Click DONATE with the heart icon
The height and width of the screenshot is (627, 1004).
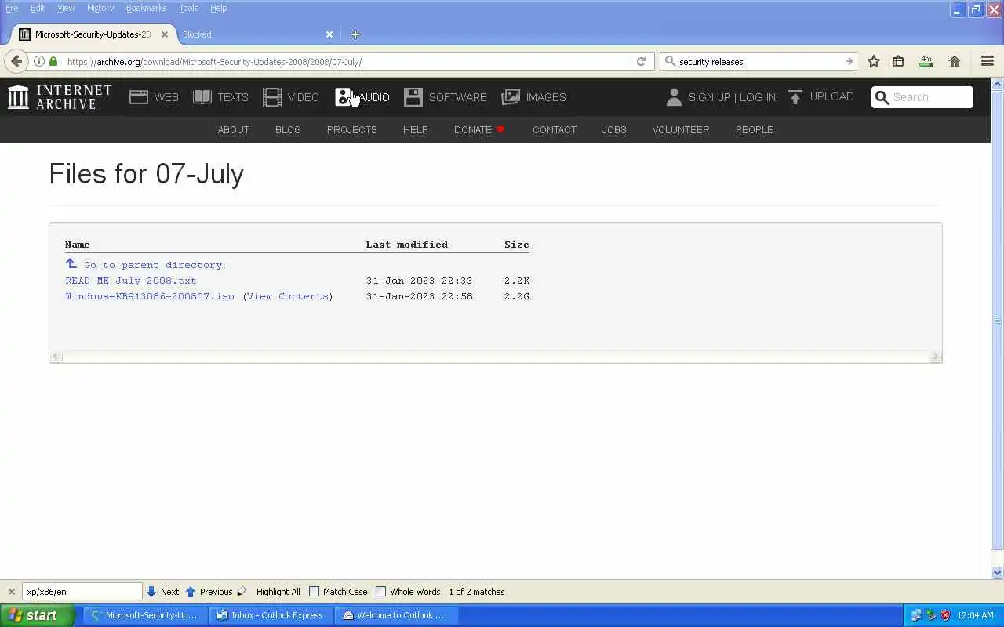point(479,130)
